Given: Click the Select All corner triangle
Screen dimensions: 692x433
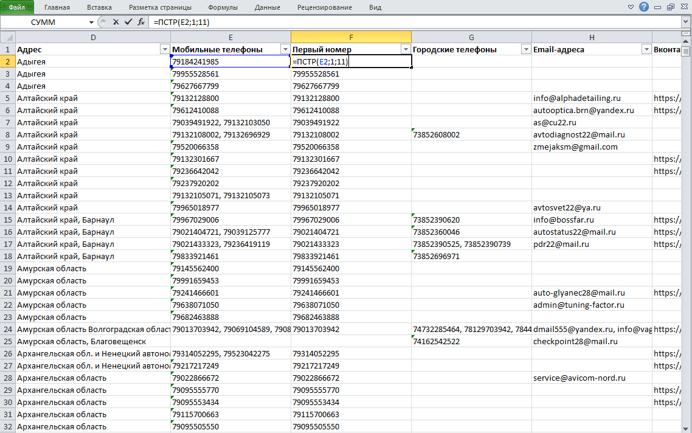Looking at the screenshot, I should click(x=7, y=38).
